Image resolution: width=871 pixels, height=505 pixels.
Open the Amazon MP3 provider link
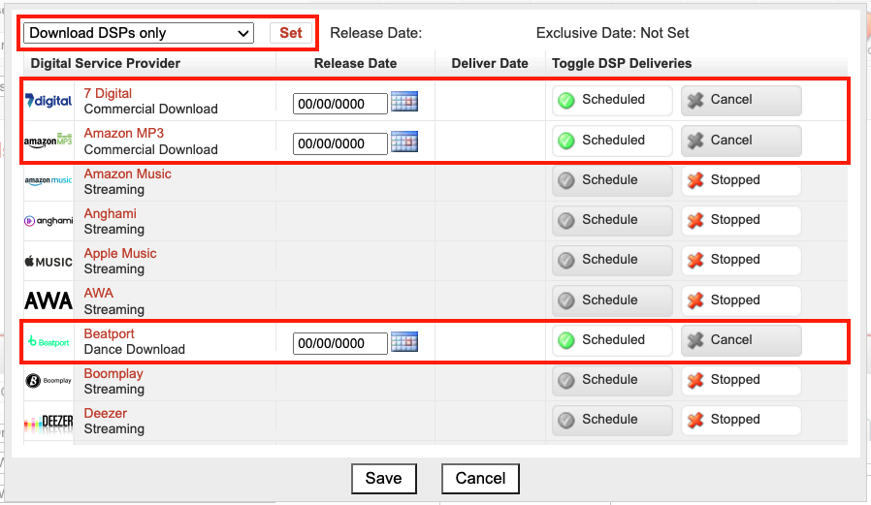coord(124,133)
